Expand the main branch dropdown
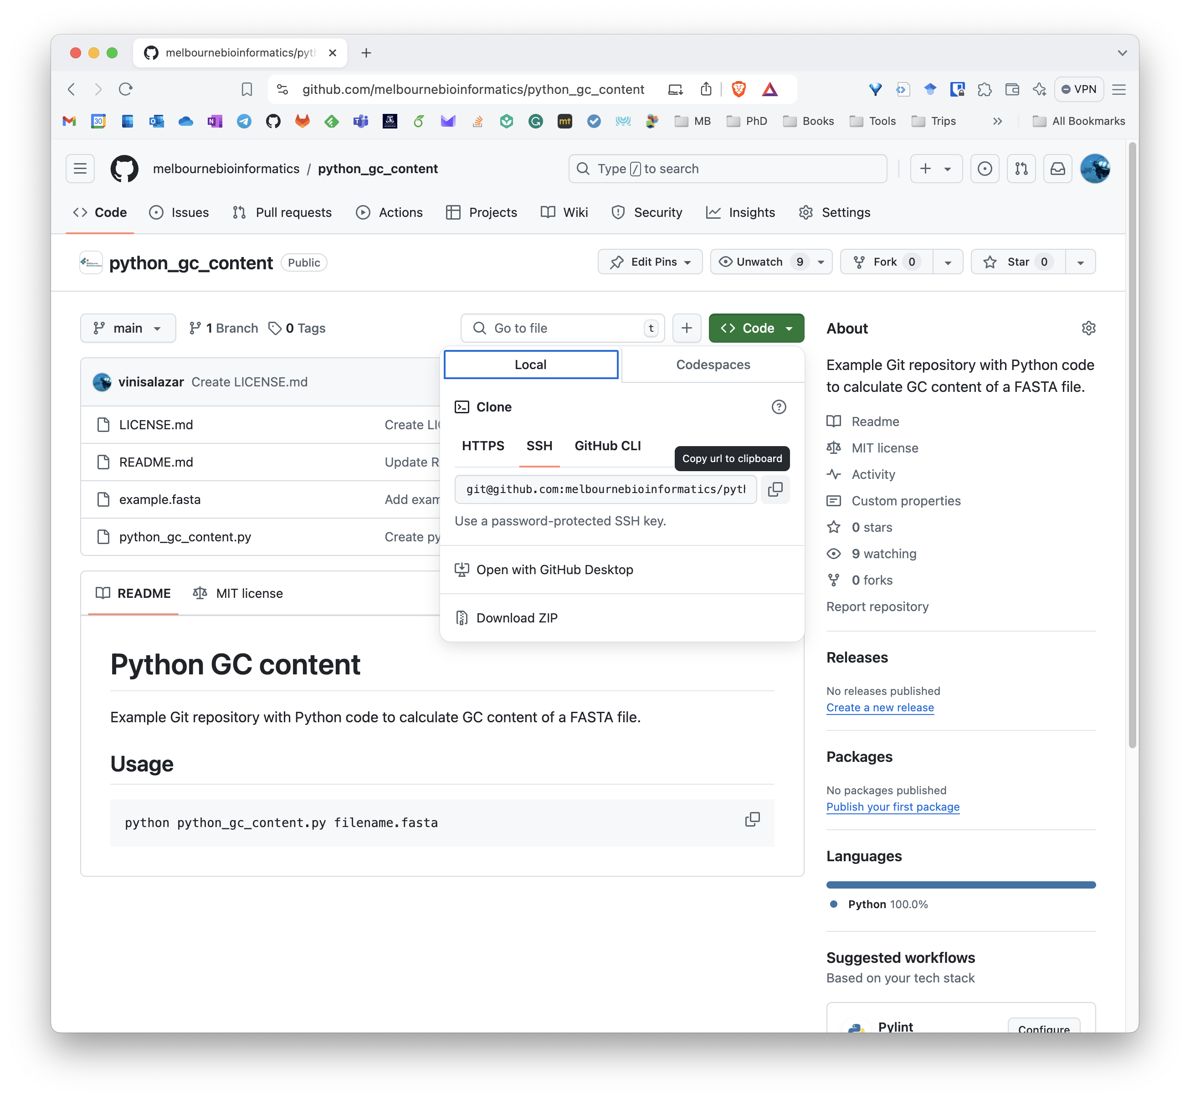 (x=128, y=328)
